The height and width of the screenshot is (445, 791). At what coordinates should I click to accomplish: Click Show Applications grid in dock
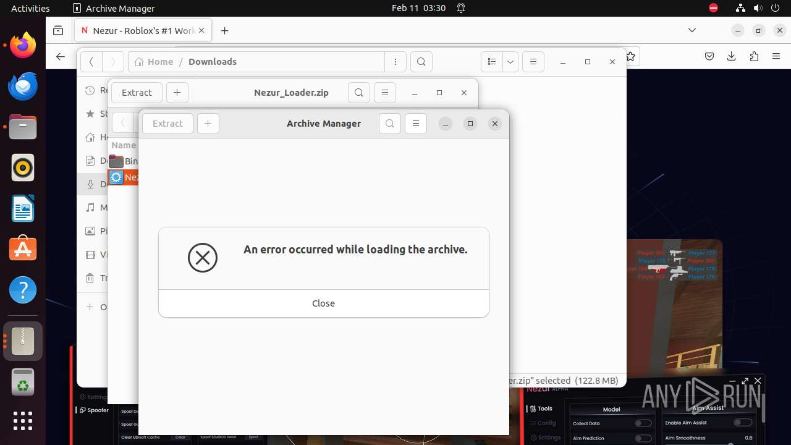23,421
